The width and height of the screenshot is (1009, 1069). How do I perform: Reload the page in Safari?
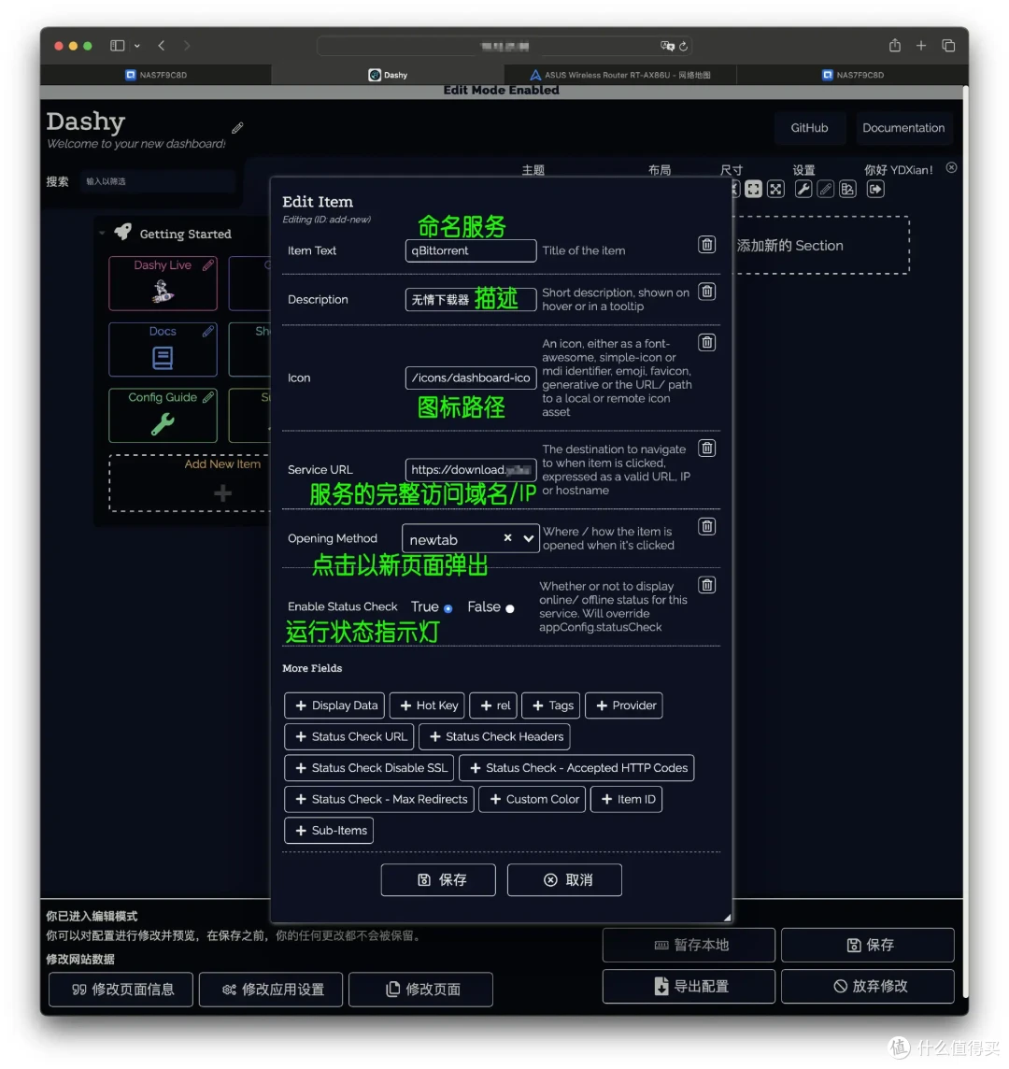683,47
